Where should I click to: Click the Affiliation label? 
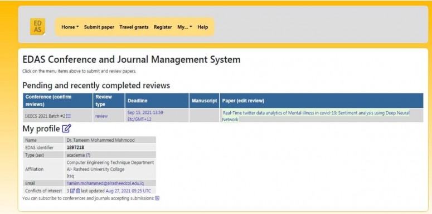[34, 169]
